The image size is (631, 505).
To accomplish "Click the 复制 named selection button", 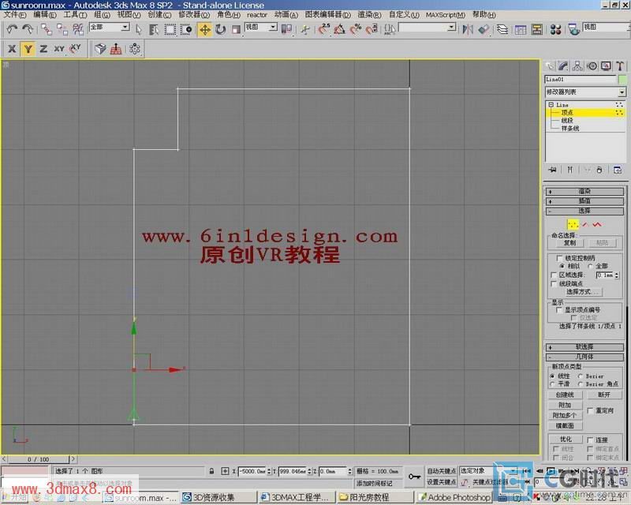I will tap(569, 243).
